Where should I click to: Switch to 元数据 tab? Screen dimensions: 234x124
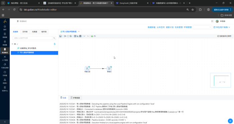point(34,32)
